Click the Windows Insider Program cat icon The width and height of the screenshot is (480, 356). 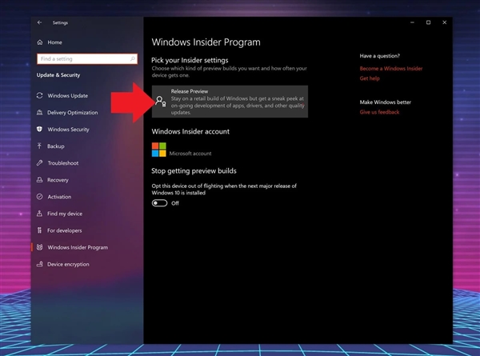(x=39, y=247)
